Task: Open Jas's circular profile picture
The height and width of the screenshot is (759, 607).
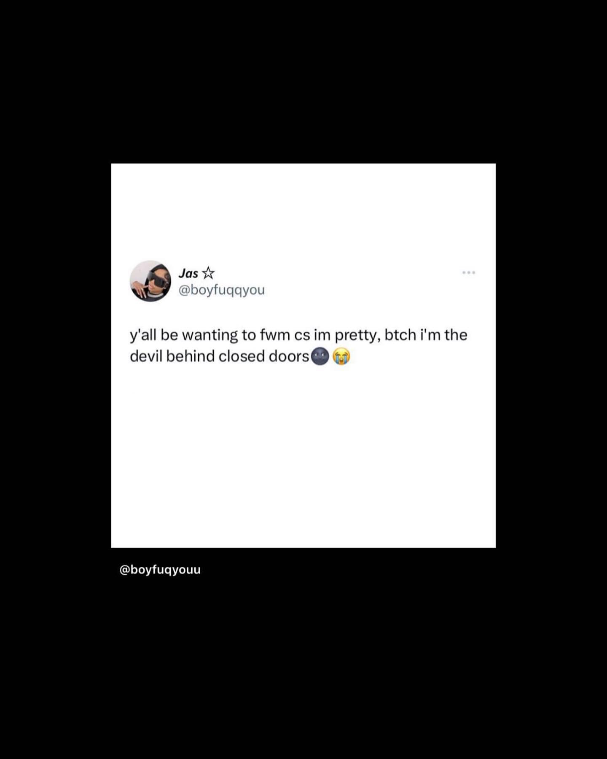Action: click(150, 281)
